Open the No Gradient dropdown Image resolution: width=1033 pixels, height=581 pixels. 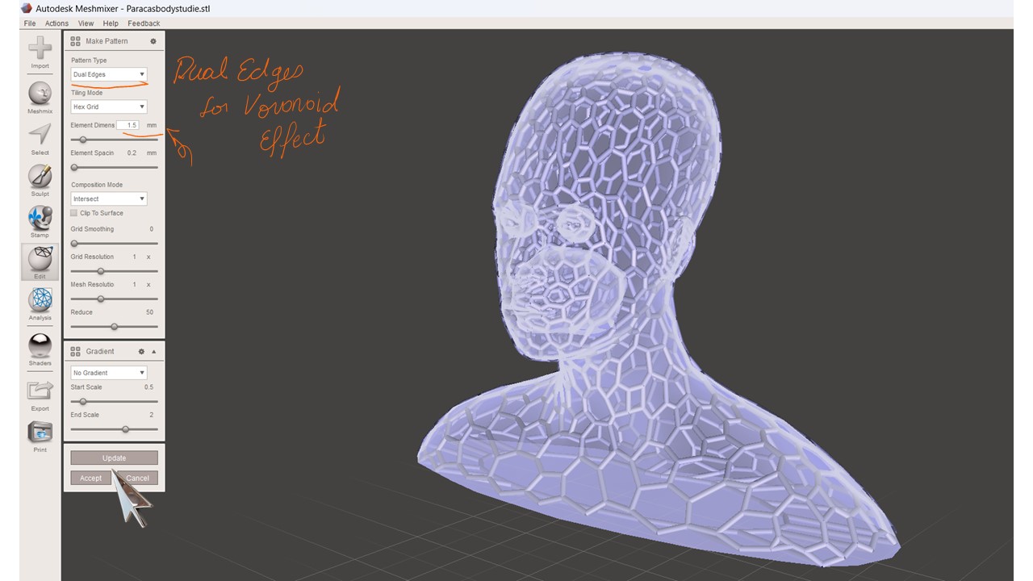coord(109,373)
